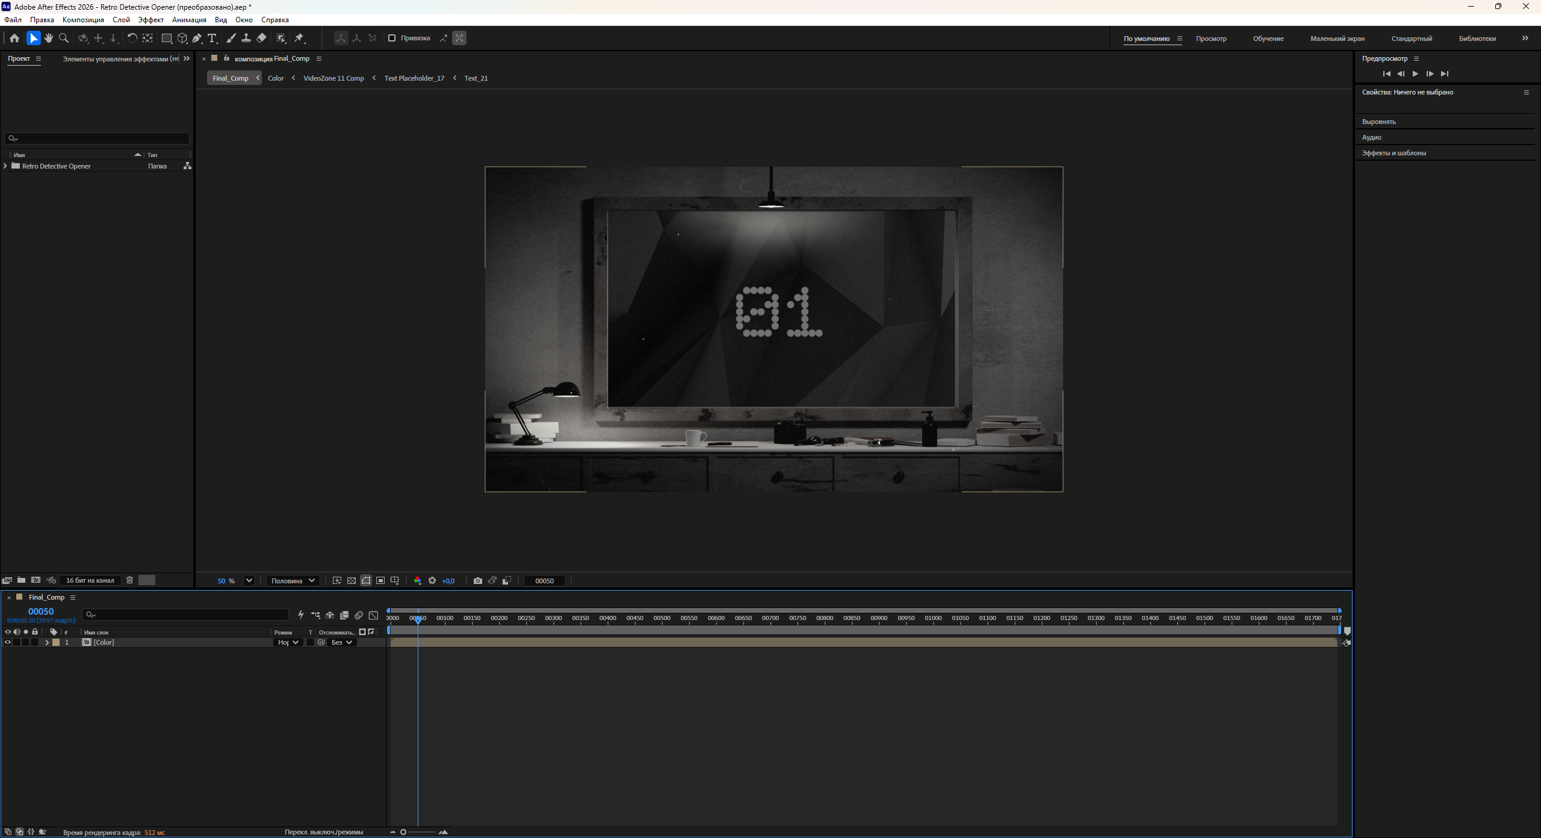Expand the Color layer properties
Image resolution: width=1541 pixels, height=838 pixels.
47,642
